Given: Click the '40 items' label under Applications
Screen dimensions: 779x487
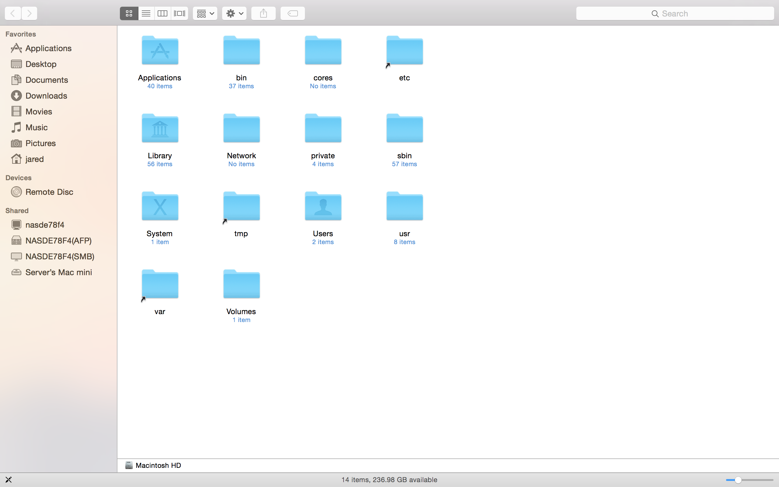Looking at the screenshot, I should pos(160,86).
